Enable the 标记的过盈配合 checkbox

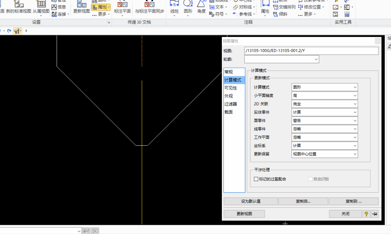pos(256,179)
